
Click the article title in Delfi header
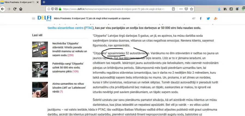pyautogui.click(x=92, y=18)
